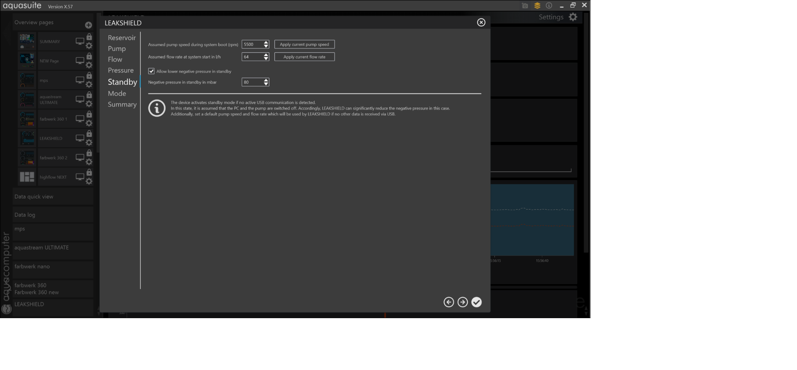Open settings gear for highflow NEXT page

click(x=89, y=181)
